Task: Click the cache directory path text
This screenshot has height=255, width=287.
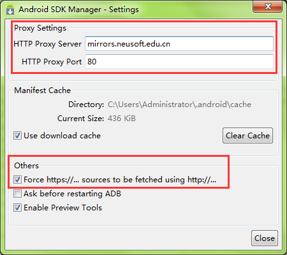Action: (179, 105)
